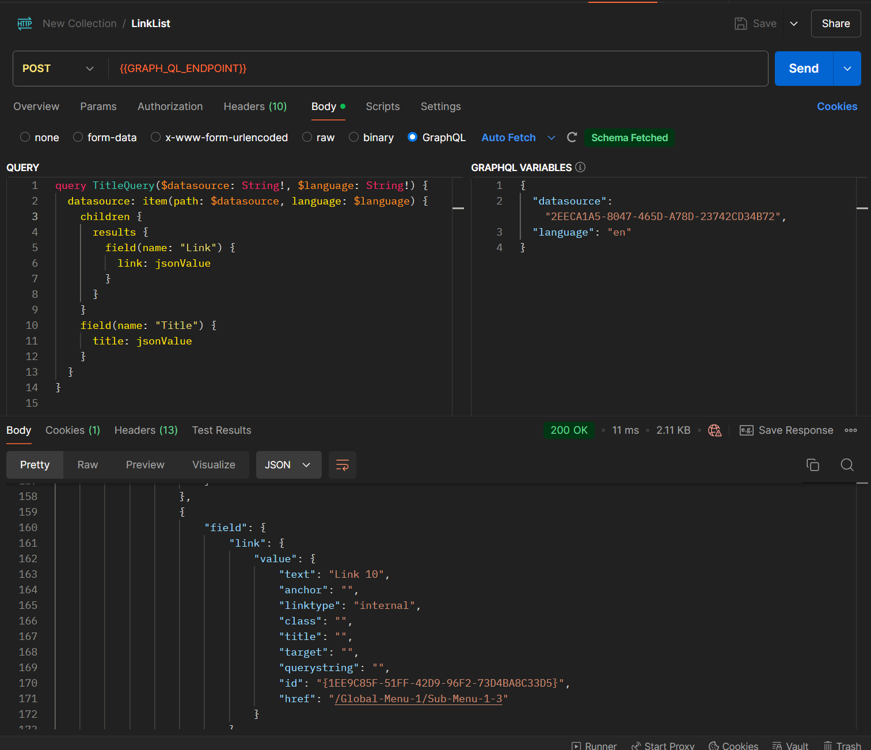Click the Share button
The height and width of the screenshot is (750, 871).
pyautogui.click(x=836, y=24)
